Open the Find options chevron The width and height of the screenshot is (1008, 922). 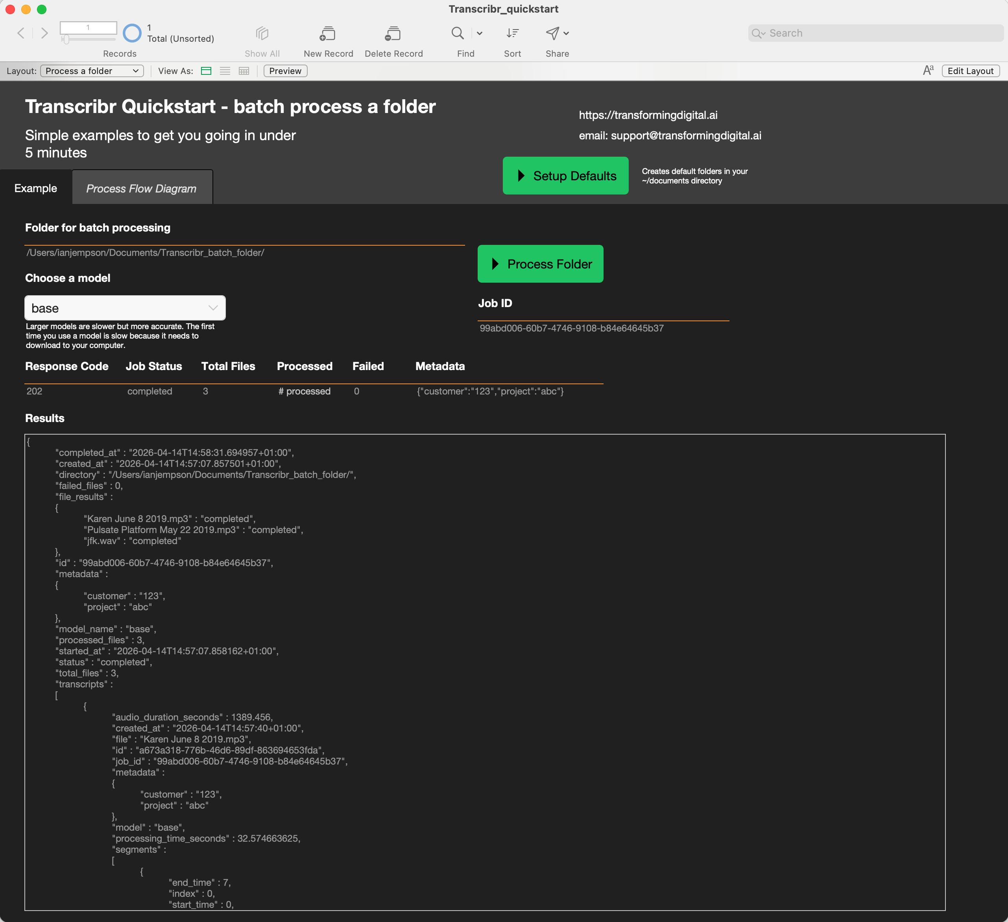(x=480, y=33)
